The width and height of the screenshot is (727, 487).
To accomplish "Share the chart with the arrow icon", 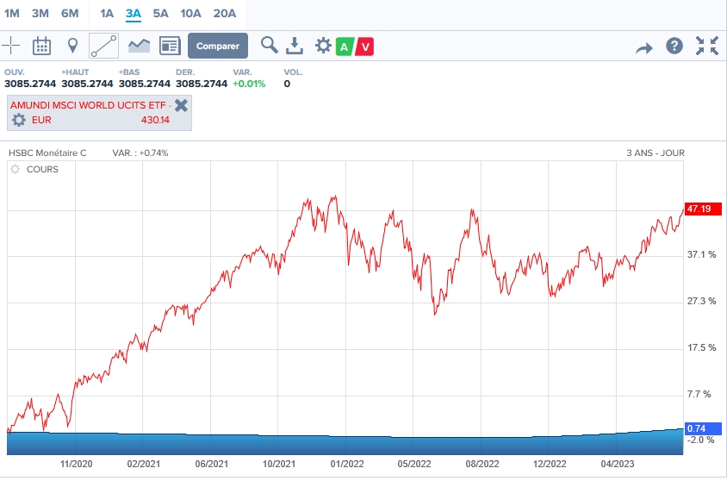I will point(644,47).
